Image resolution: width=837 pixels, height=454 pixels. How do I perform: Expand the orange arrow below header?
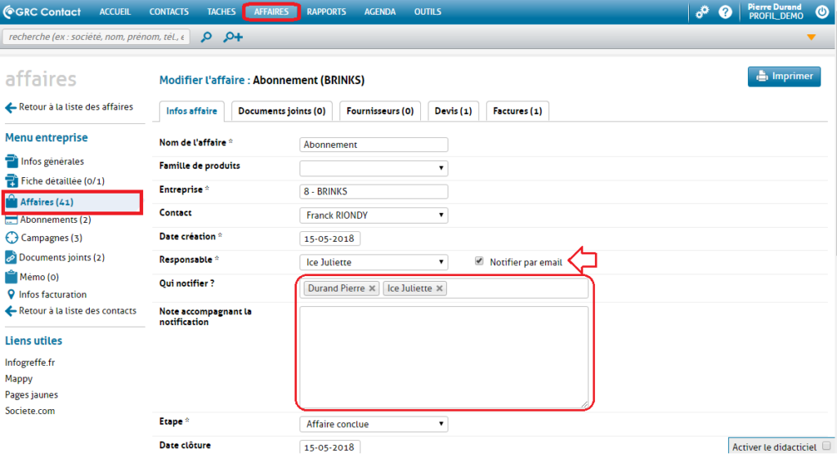point(811,38)
